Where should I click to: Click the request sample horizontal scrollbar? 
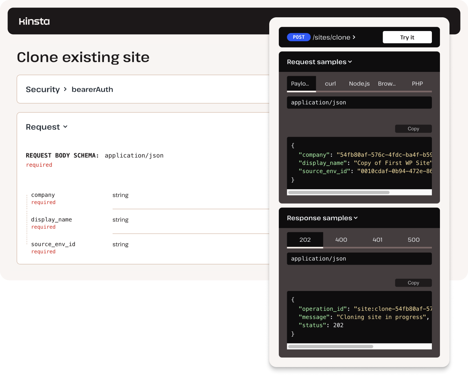[339, 192]
